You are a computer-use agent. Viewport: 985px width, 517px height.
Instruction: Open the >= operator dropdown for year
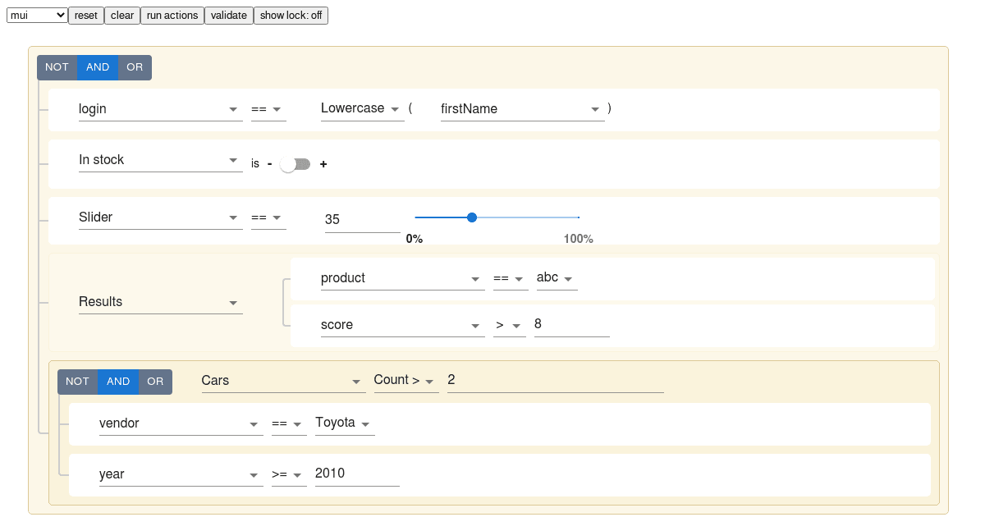(289, 474)
